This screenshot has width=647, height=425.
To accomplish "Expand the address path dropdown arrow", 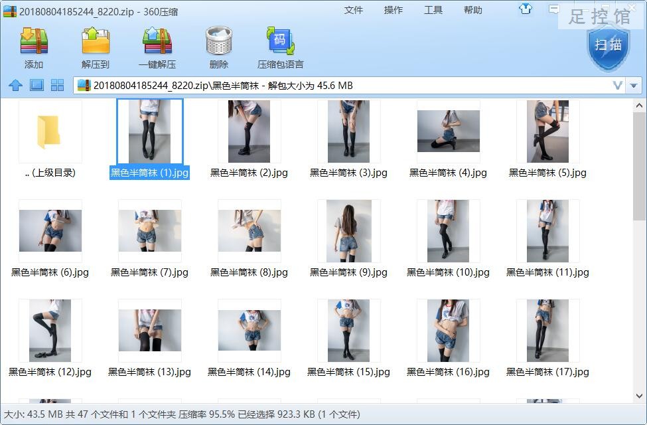I will [x=634, y=86].
